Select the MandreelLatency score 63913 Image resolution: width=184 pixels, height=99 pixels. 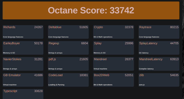(x=174, y=59)
